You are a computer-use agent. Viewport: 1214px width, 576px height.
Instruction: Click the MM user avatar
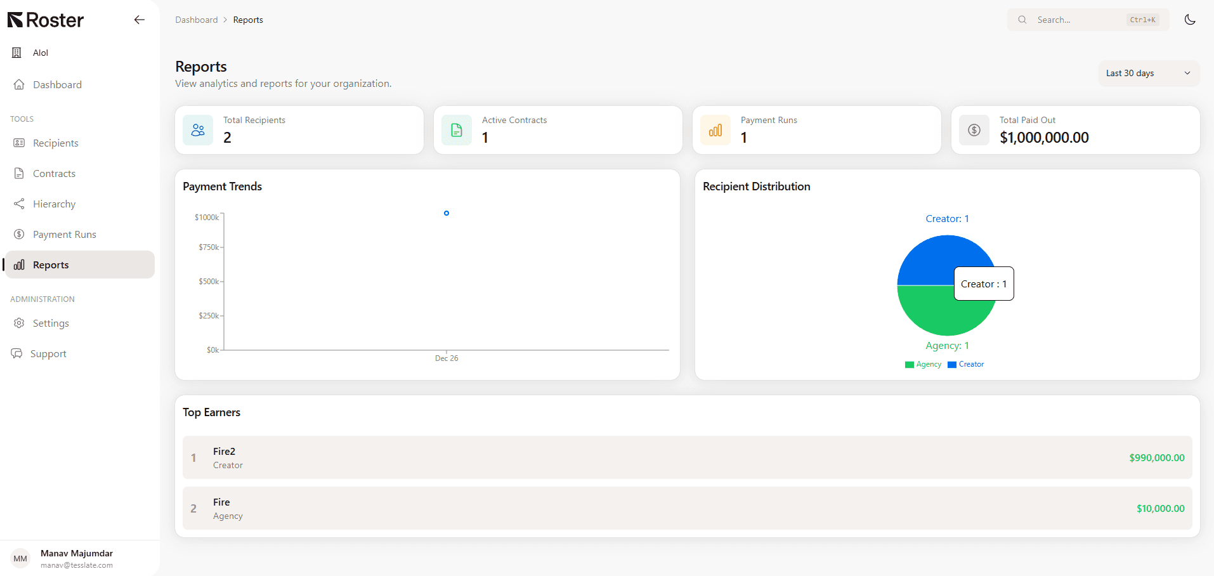(x=20, y=558)
